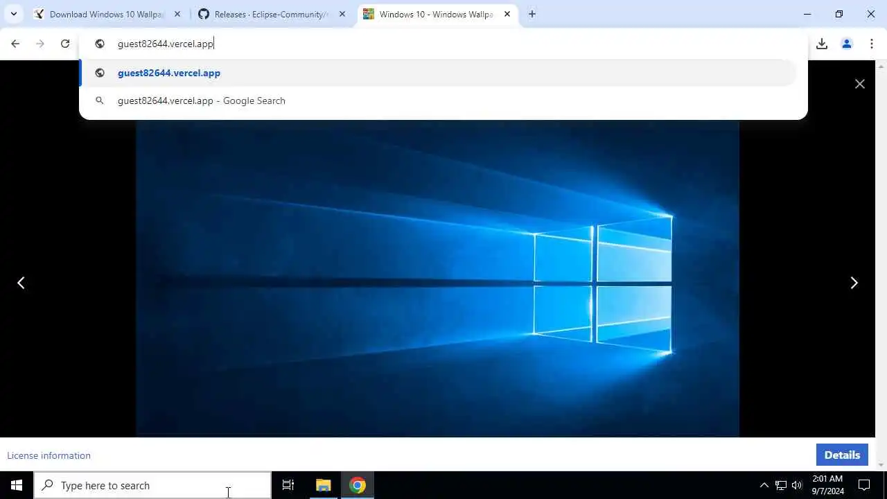Open the notifications action center
887x499 pixels.
click(864, 485)
